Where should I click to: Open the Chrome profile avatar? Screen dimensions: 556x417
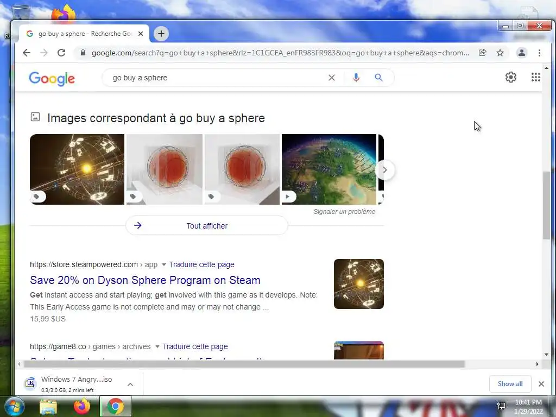[522, 53]
